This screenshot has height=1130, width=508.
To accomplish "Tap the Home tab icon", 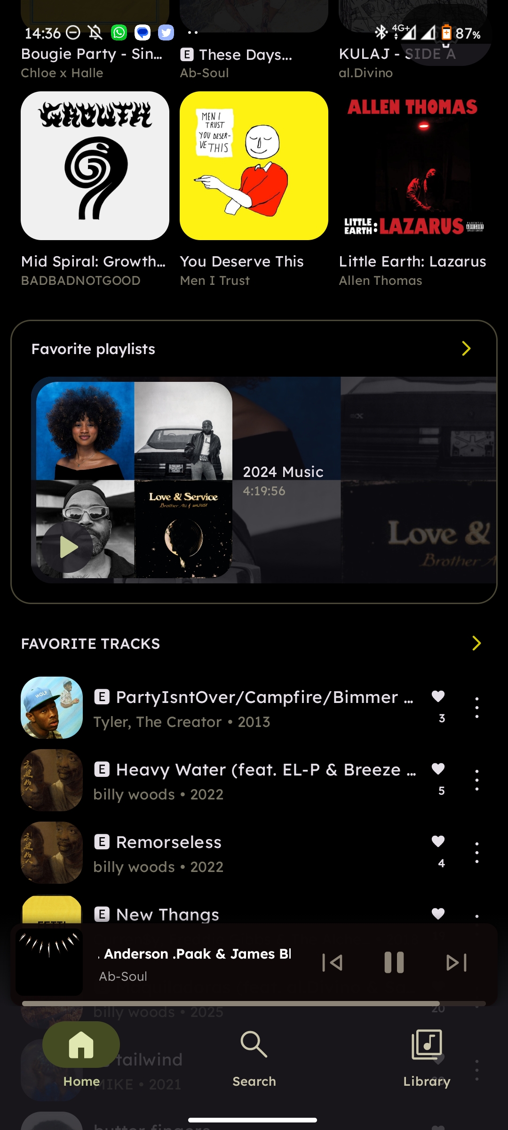I will tap(81, 1044).
